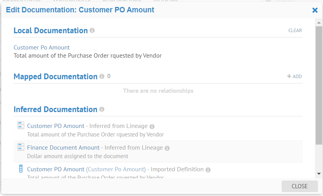
Task: Click the local documentation description text
Action: coord(88,56)
